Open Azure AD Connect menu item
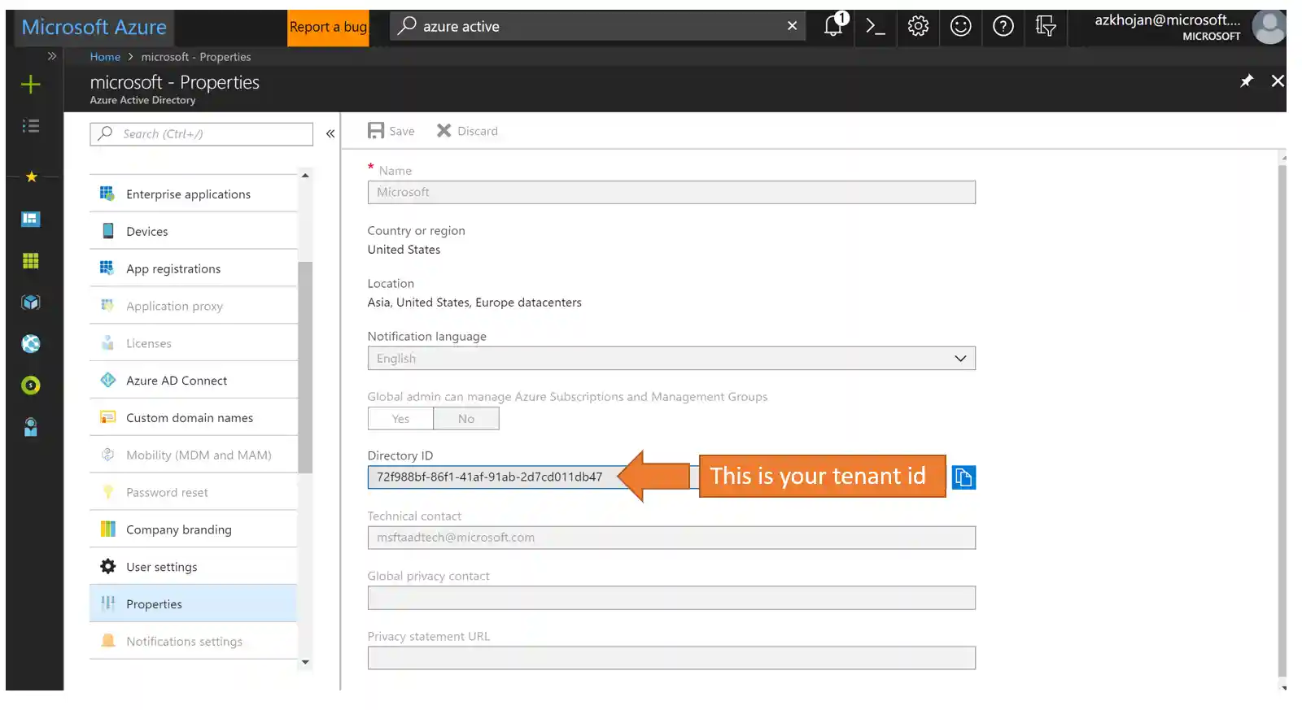This screenshot has width=1302, height=710. (x=193, y=381)
